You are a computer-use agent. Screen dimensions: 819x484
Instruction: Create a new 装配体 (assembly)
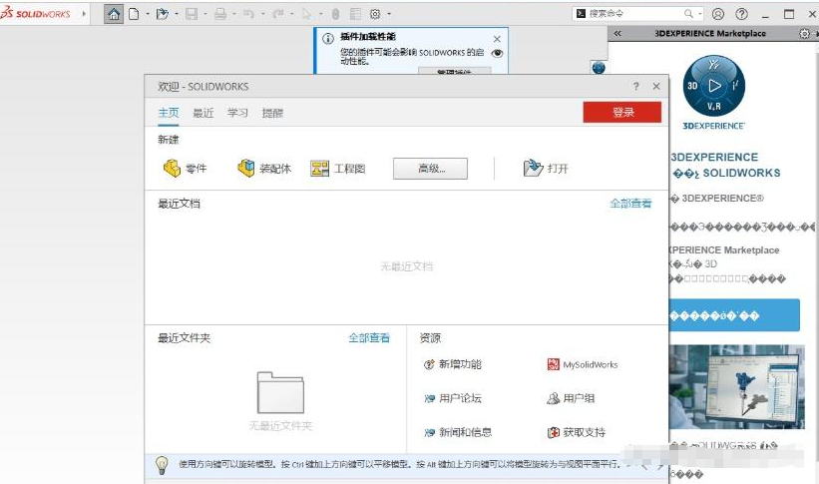coord(263,169)
